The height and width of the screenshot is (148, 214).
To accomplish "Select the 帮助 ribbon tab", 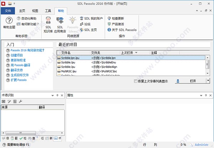I will coord(61,11).
